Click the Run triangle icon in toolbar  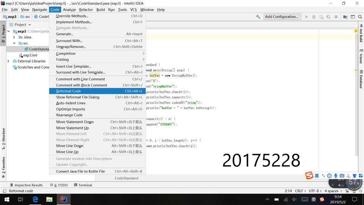pos(307,17)
